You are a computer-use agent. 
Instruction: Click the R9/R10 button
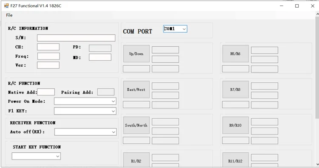tap(235, 125)
